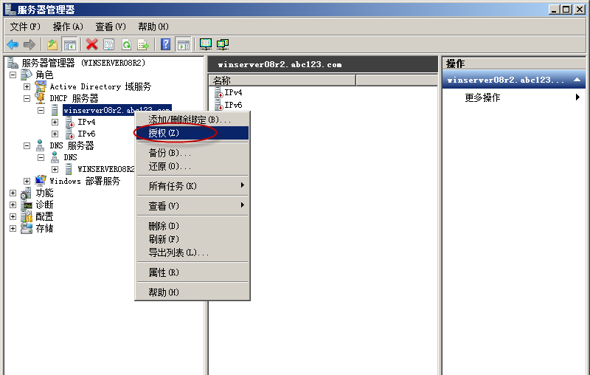The width and height of the screenshot is (590, 375).
Task: Click the Active Directory 域服务 icon
Action: pyautogui.click(x=41, y=86)
